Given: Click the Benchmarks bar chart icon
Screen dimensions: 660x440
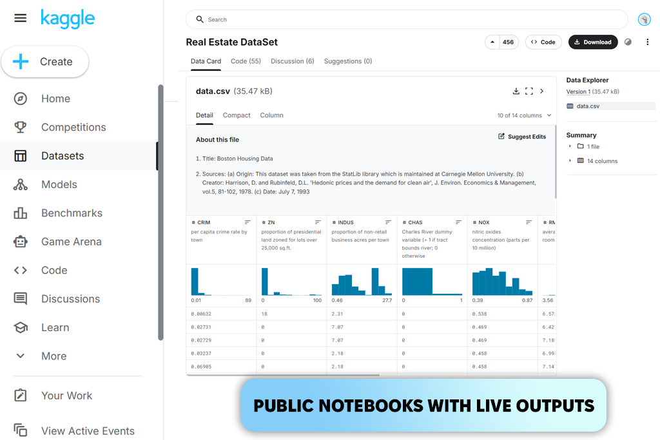Looking at the screenshot, I should 20,213.
